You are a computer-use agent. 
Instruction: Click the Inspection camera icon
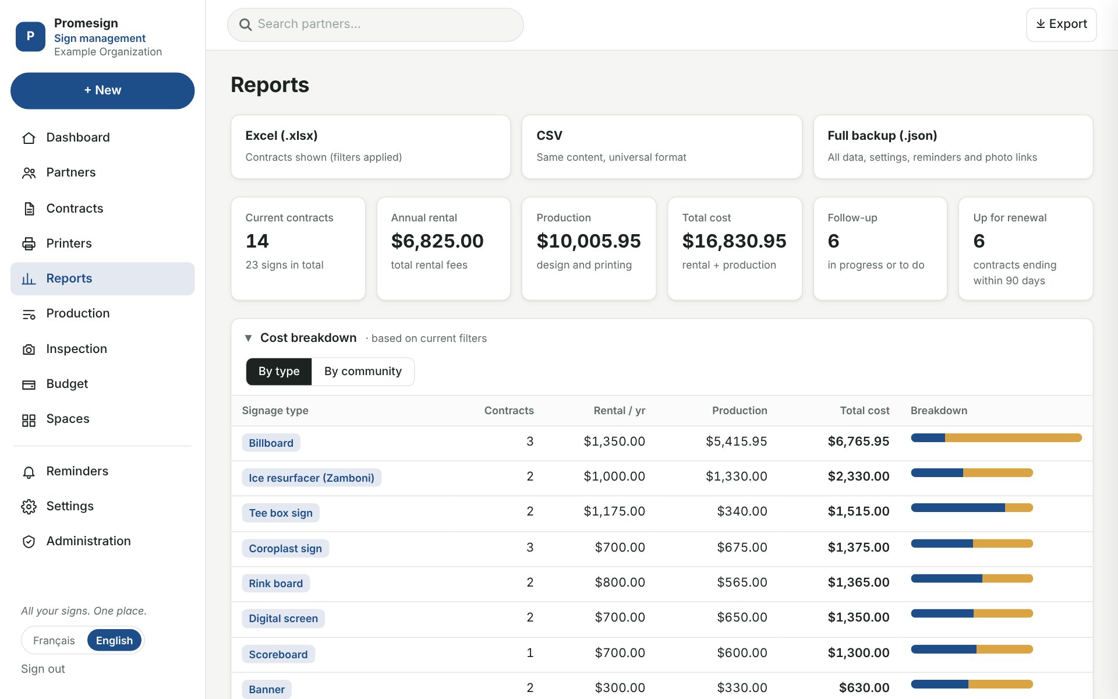(29, 349)
